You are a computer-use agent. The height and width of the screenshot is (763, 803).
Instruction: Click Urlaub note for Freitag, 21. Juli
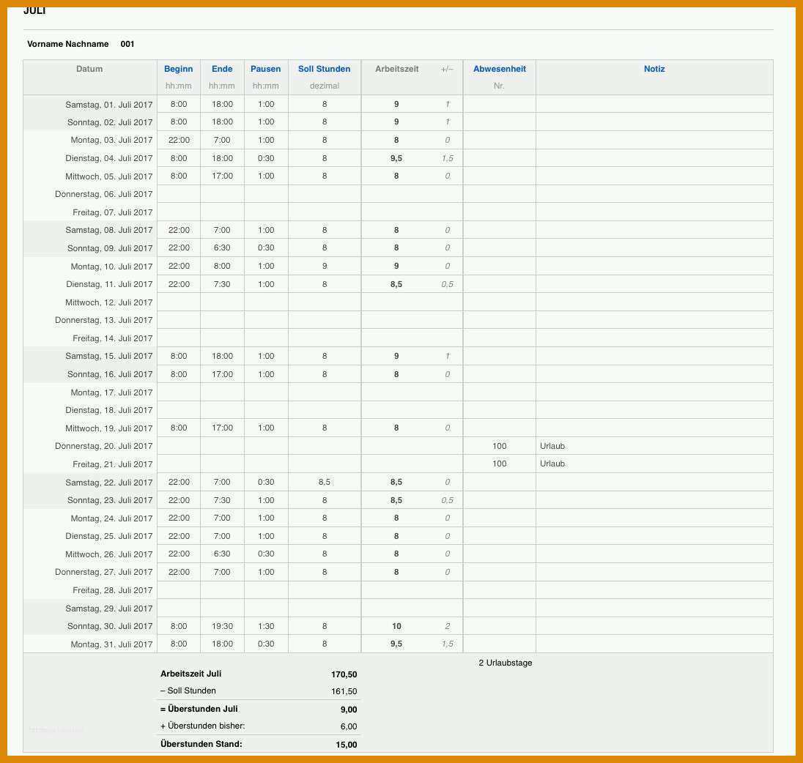552,464
